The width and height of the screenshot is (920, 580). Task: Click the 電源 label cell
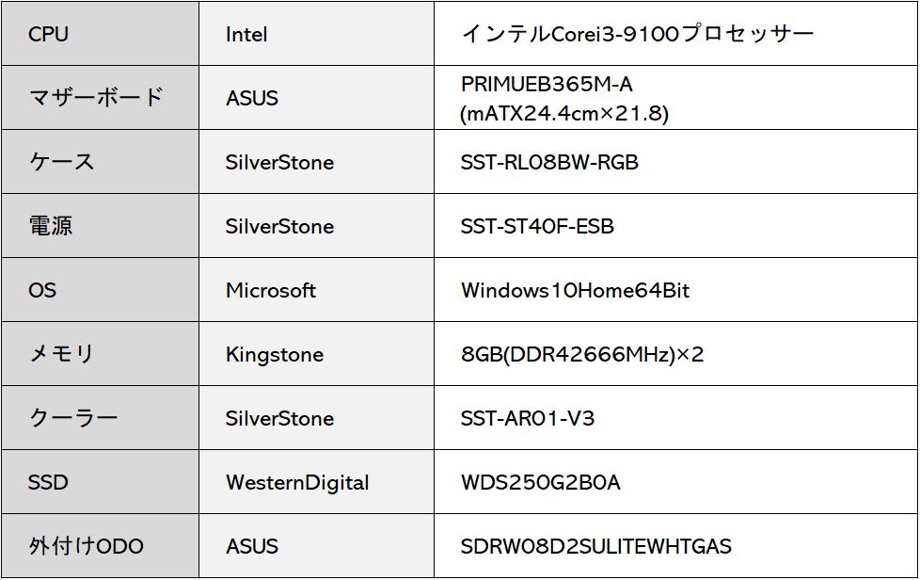point(100,225)
